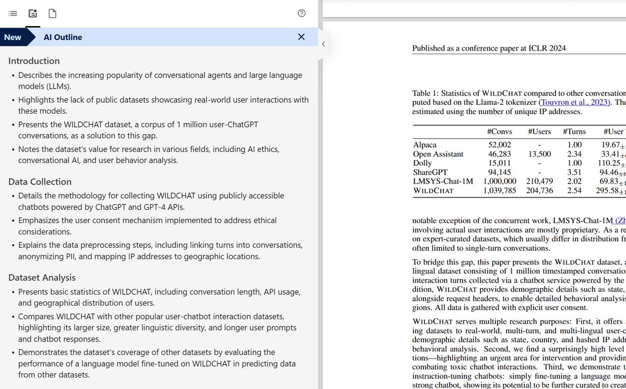Jump to the Data Collection section heading
Image resolution: width=626 pixels, height=389 pixels.
click(40, 181)
